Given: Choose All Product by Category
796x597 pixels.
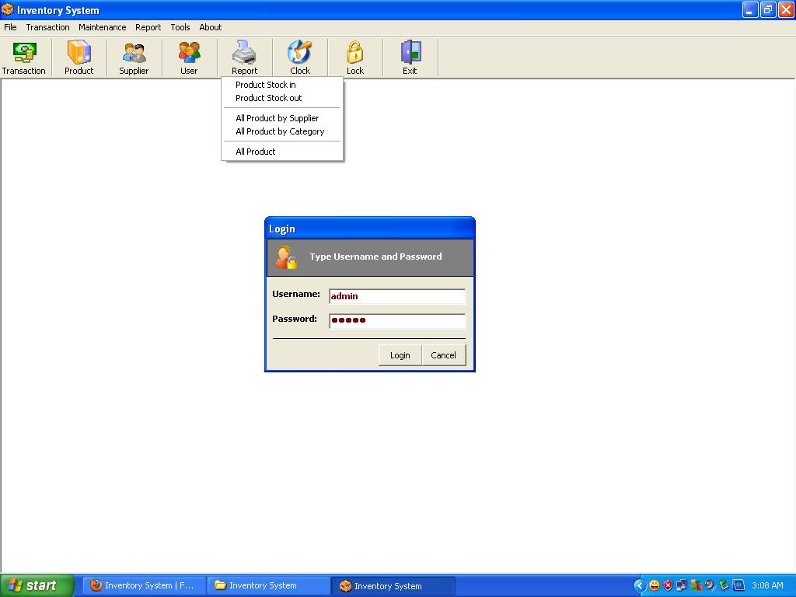Looking at the screenshot, I should click(280, 131).
